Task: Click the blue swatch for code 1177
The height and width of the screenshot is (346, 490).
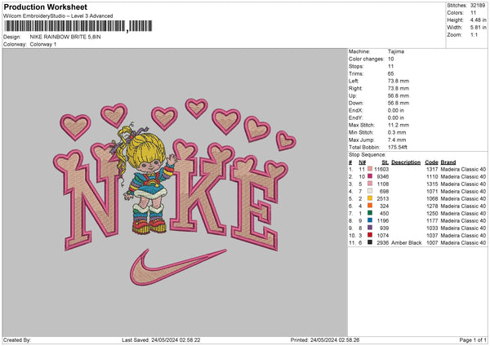Action: 370,220
